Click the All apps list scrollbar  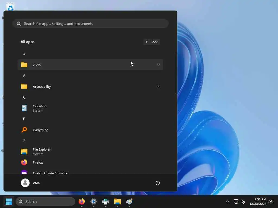[176, 73]
